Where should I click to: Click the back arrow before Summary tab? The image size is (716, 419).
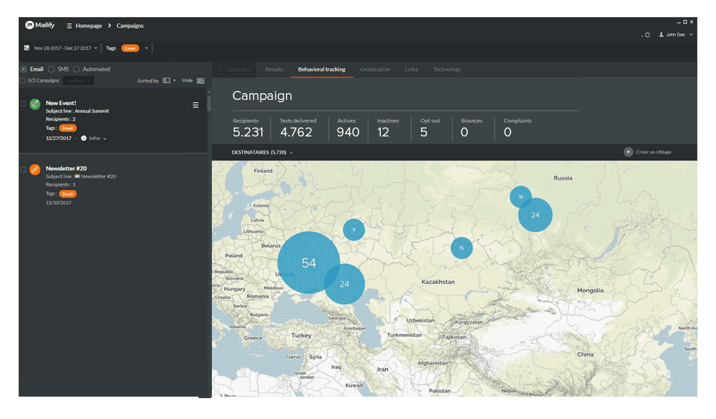[220, 69]
